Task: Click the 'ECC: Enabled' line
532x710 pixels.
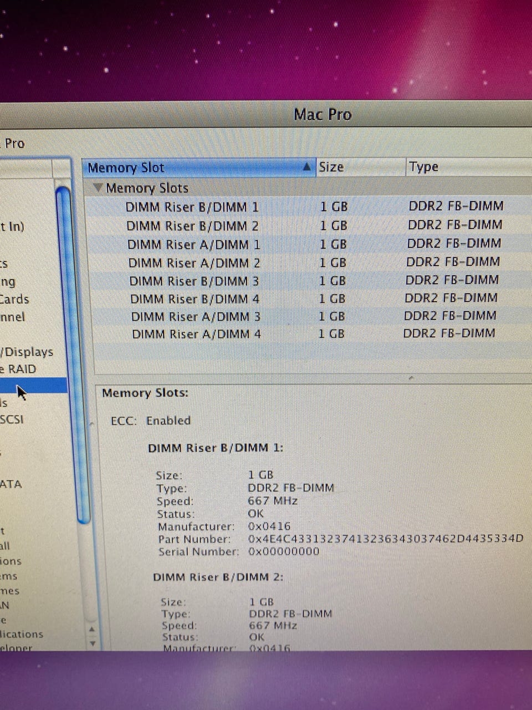Action: pos(151,420)
